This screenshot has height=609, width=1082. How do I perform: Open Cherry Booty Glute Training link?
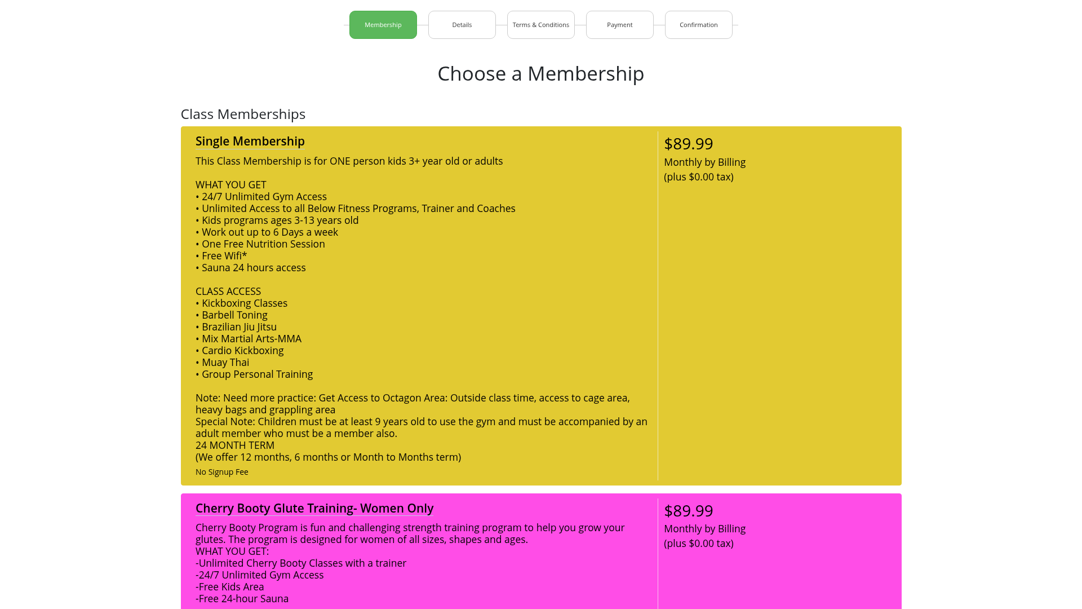pyautogui.click(x=314, y=509)
